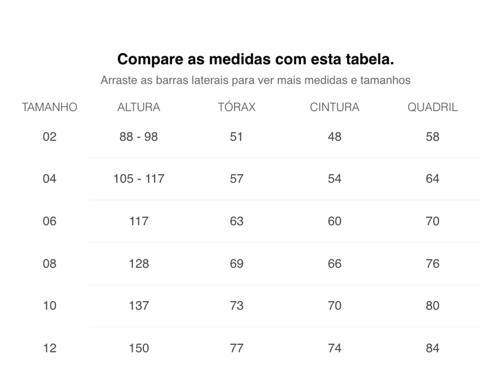480x374 pixels.
Task: Click the ALTURA column header
Action: (x=139, y=107)
